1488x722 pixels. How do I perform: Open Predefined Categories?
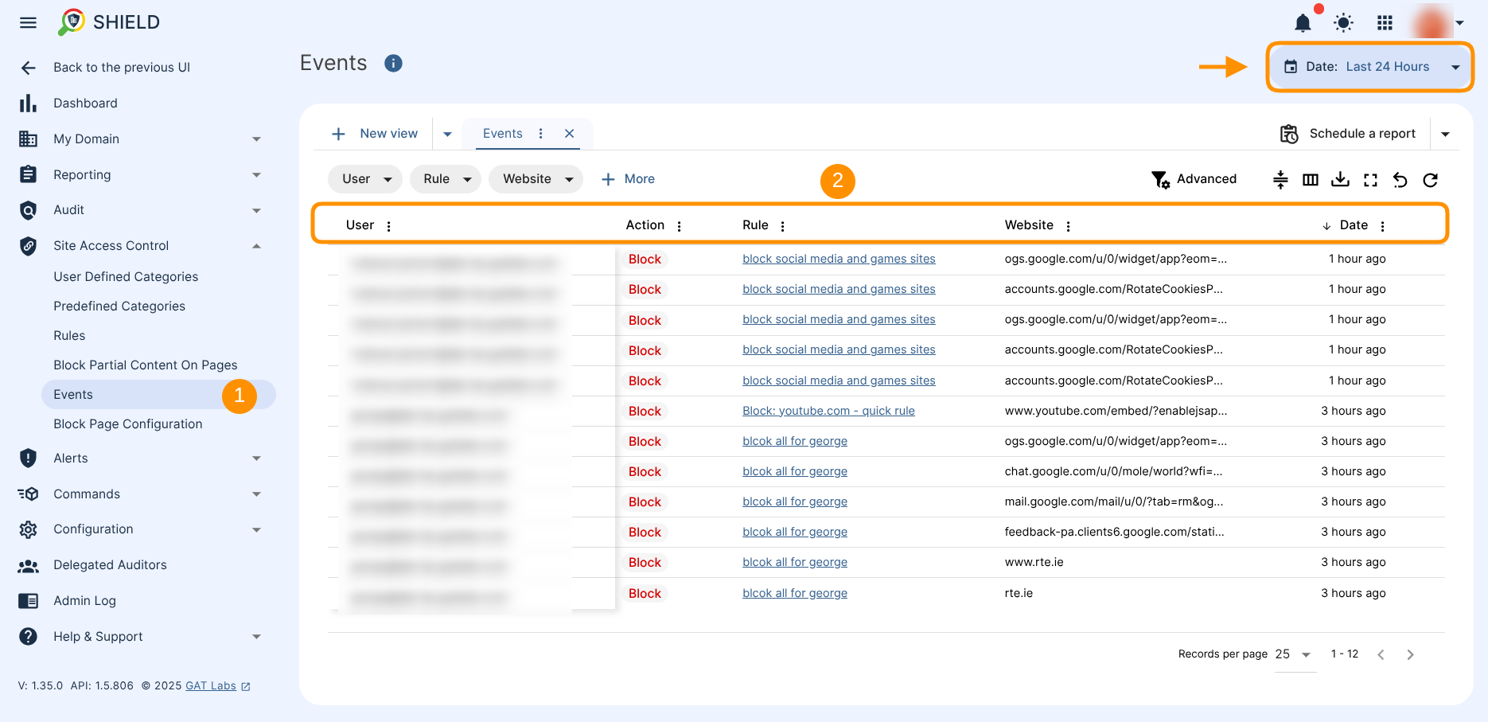click(119, 306)
